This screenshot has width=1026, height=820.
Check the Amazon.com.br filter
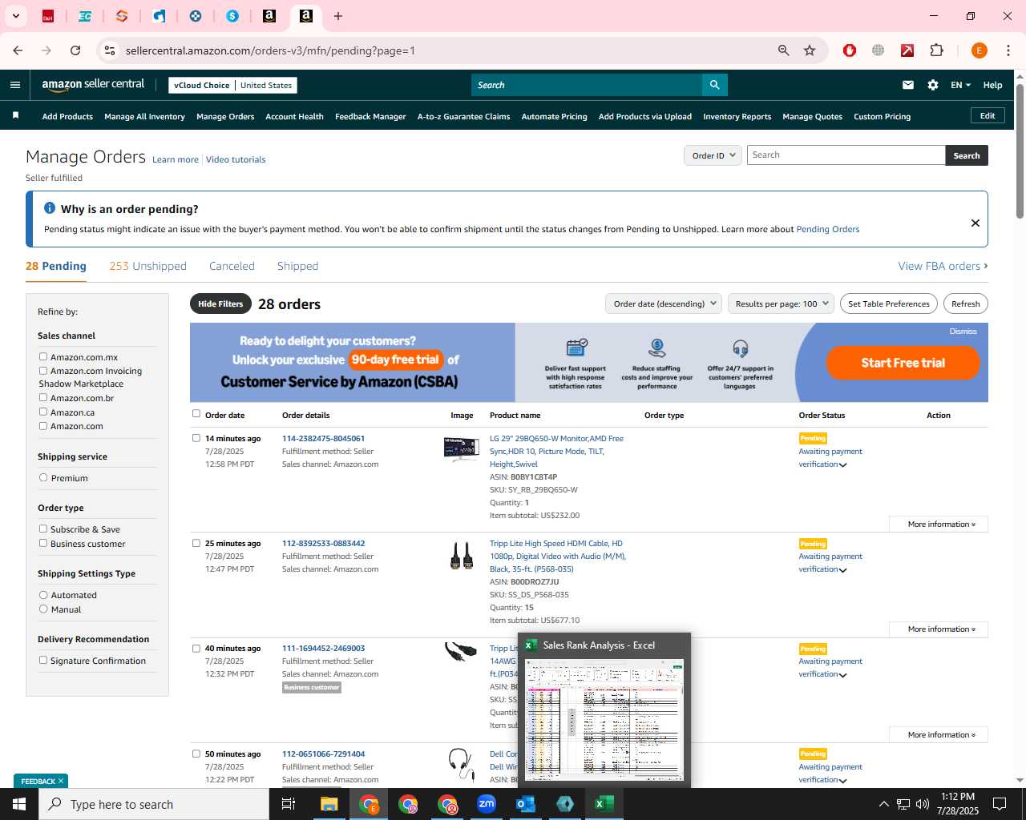point(43,397)
